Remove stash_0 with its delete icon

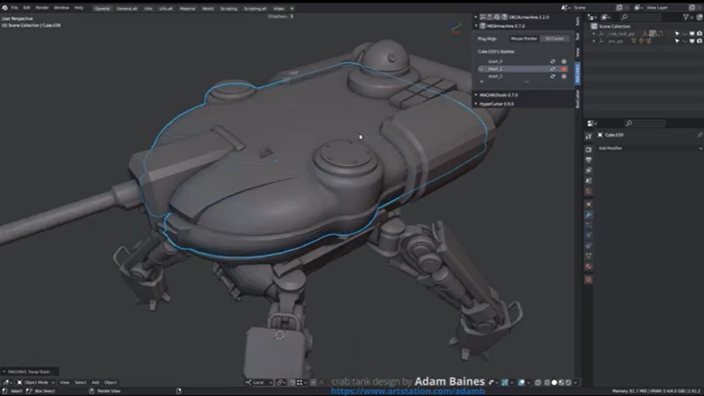[x=564, y=62]
